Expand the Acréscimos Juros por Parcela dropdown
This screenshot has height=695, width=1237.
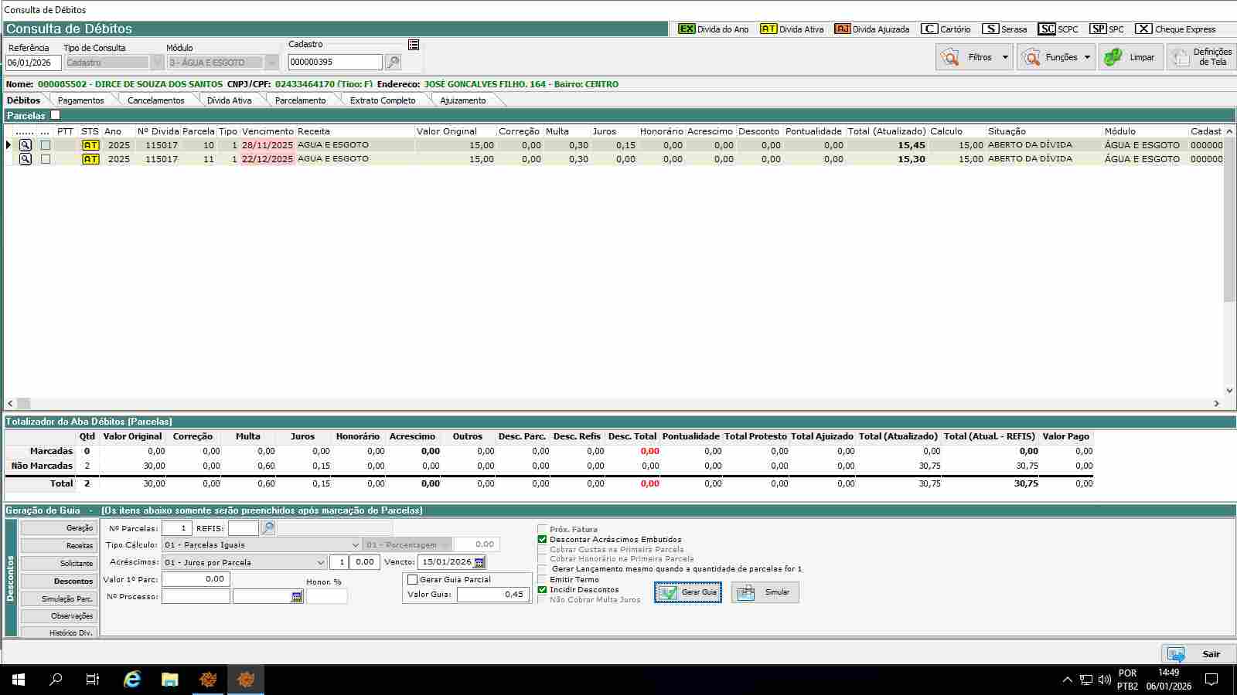pos(321,563)
